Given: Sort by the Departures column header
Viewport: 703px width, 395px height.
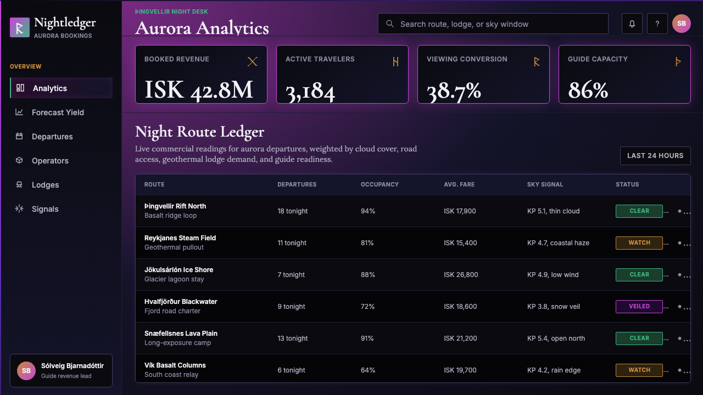Looking at the screenshot, I should point(297,184).
